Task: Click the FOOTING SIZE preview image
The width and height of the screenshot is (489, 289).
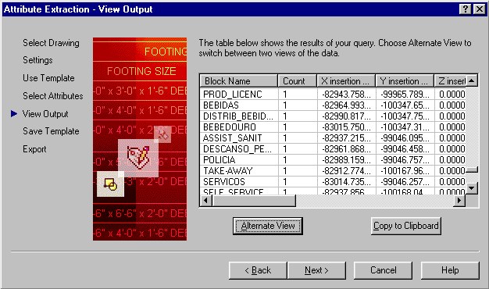Action: pos(140,139)
